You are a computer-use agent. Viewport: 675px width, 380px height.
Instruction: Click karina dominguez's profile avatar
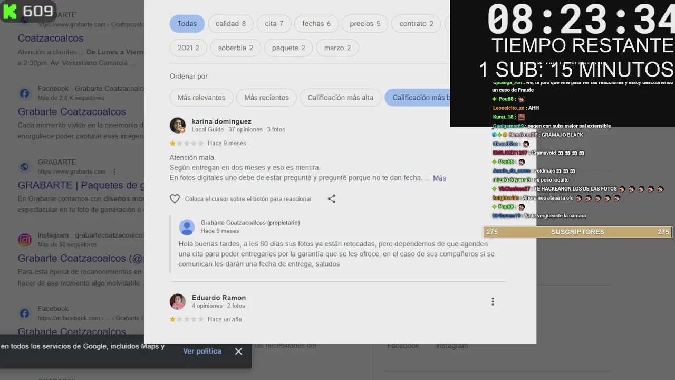pyautogui.click(x=178, y=126)
